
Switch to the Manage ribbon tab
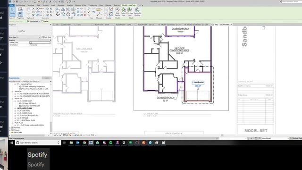pyautogui.click(x=108, y=5)
